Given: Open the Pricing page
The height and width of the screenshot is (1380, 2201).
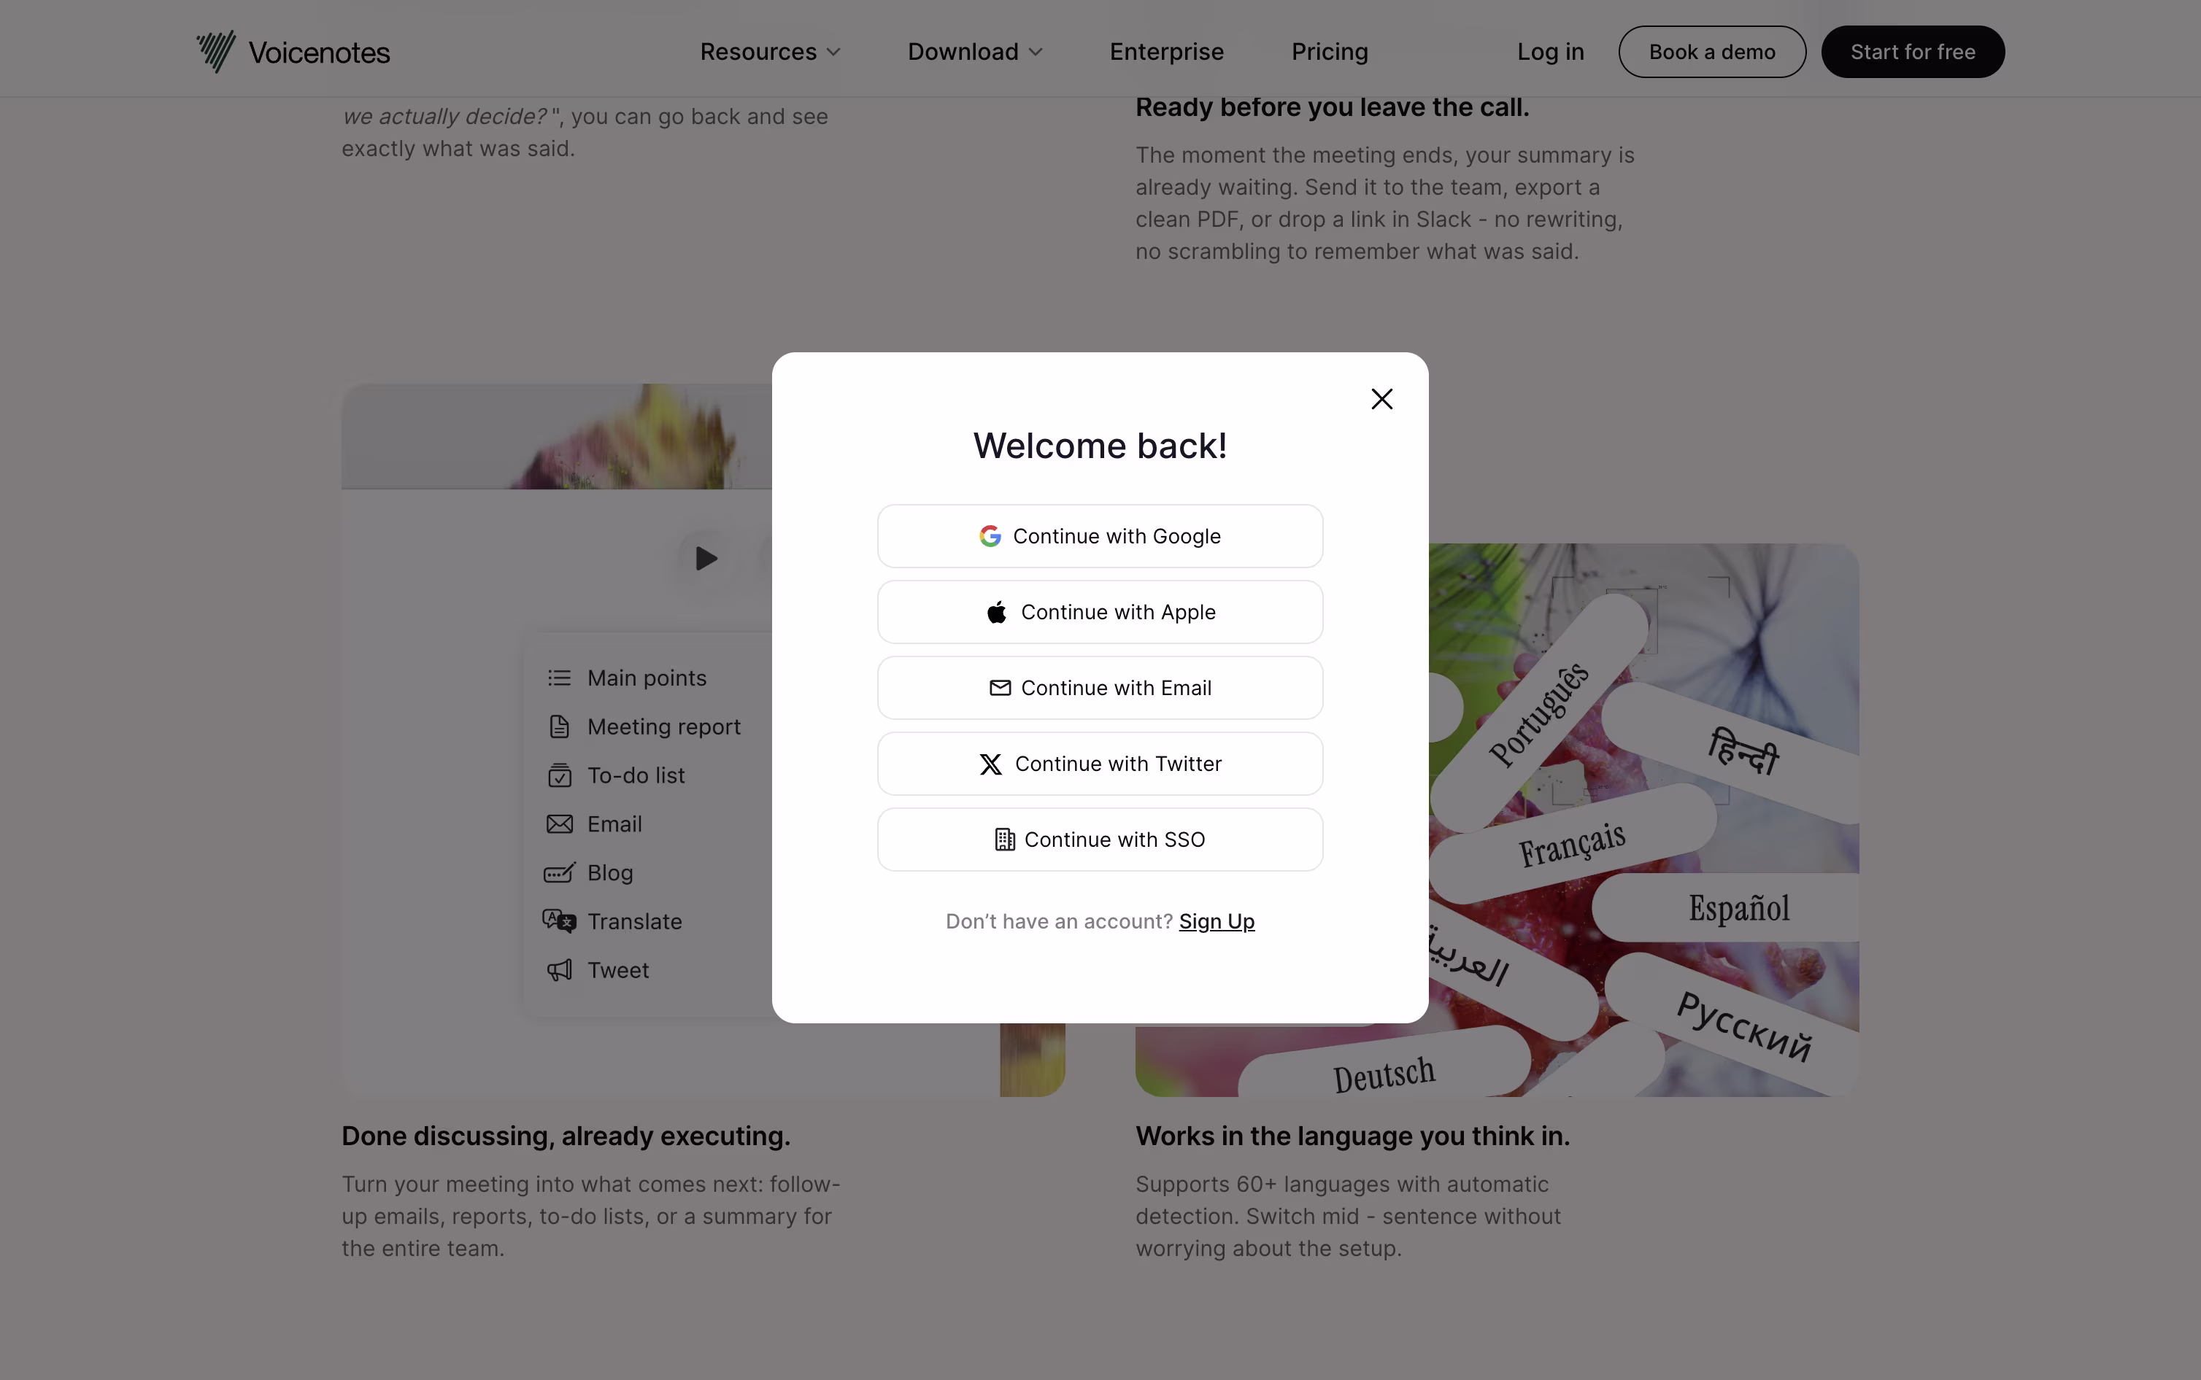Looking at the screenshot, I should 1329,52.
